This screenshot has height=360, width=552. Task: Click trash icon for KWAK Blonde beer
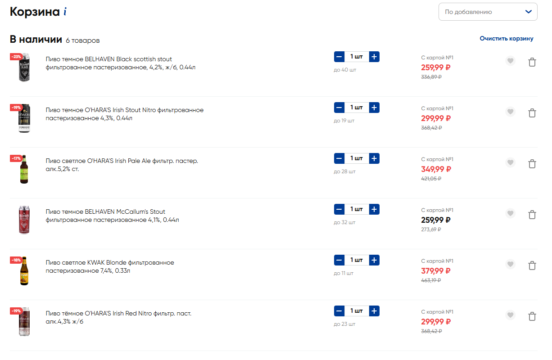tap(532, 265)
